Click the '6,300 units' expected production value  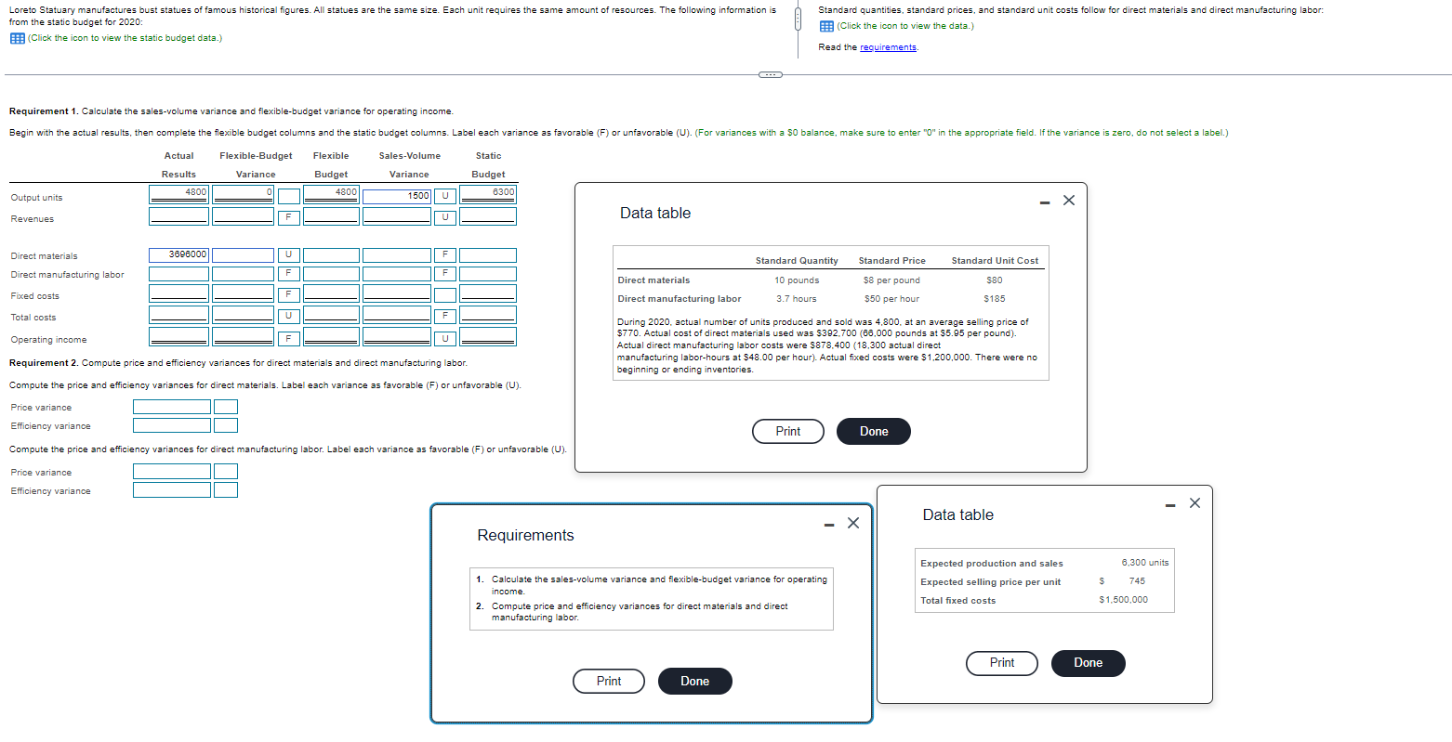pyautogui.click(x=1145, y=563)
